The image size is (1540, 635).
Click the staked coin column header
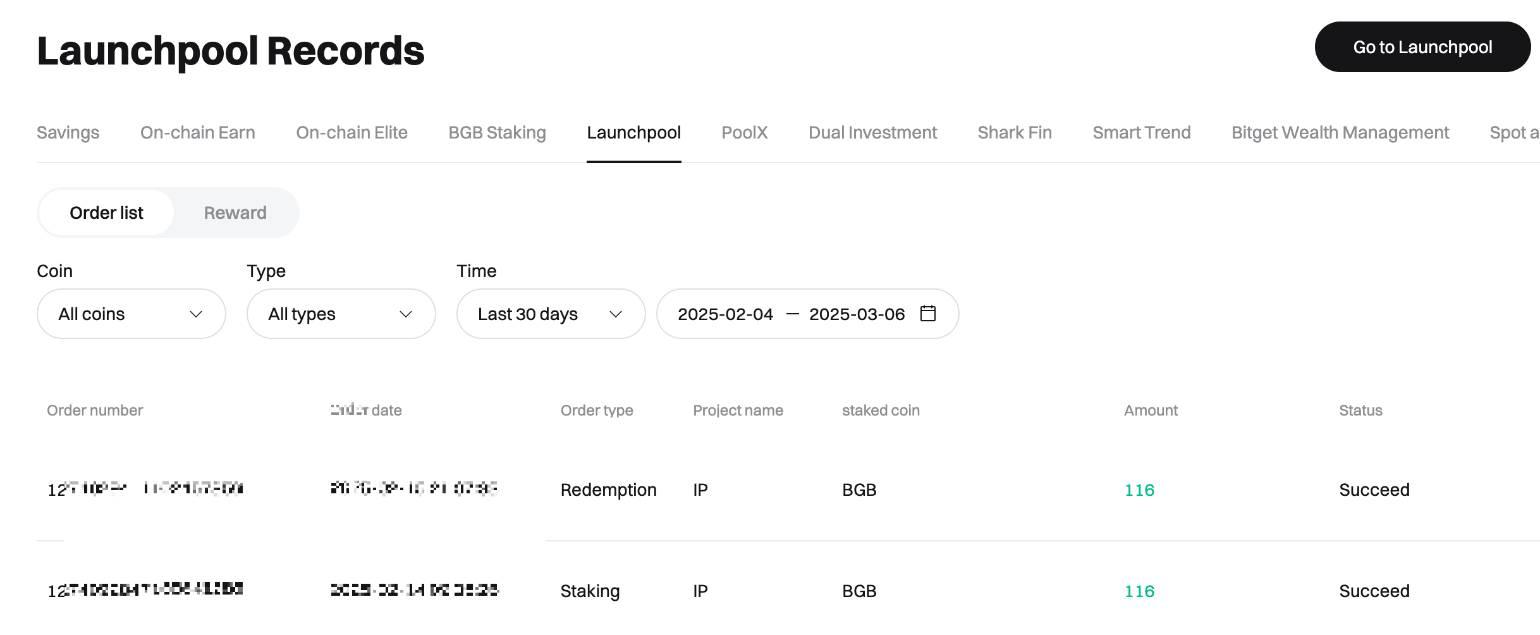(881, 410)
